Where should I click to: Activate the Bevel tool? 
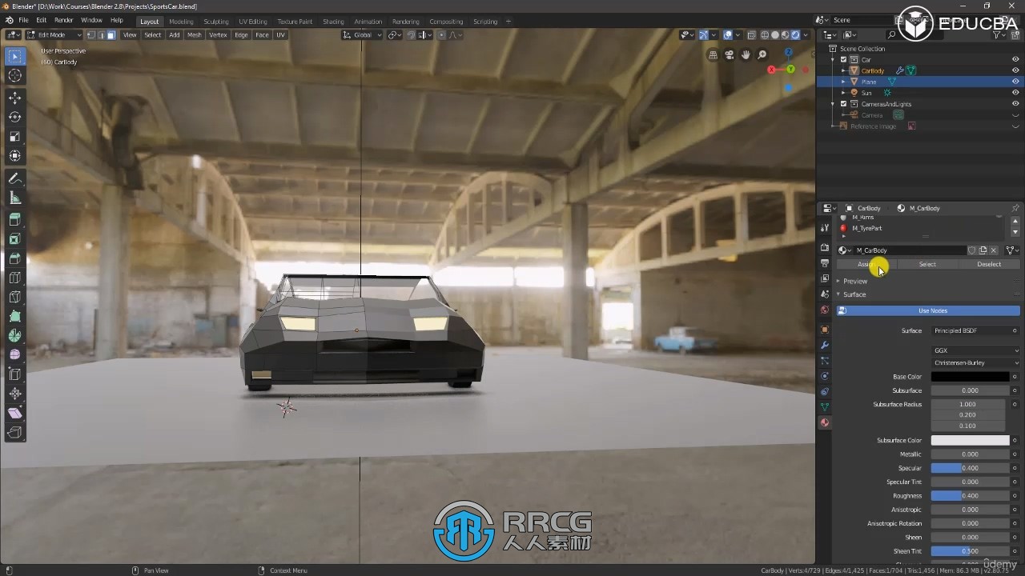14,258
